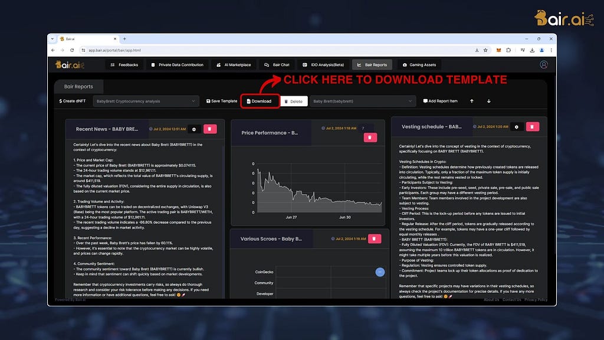Click Create dNFT button

tap(73, 101)
